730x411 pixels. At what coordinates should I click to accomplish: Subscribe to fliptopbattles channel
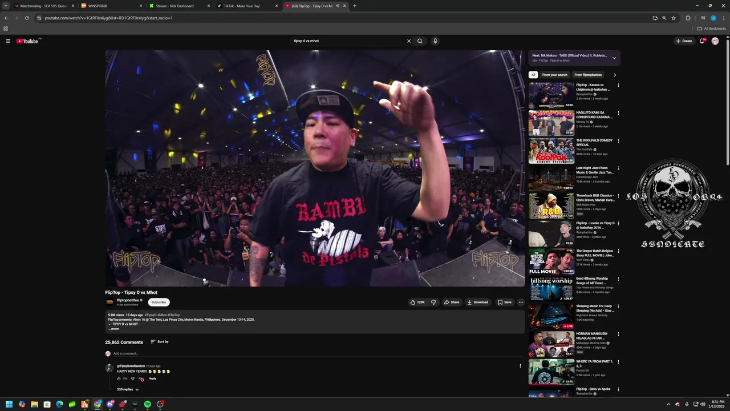coord(159,302)
